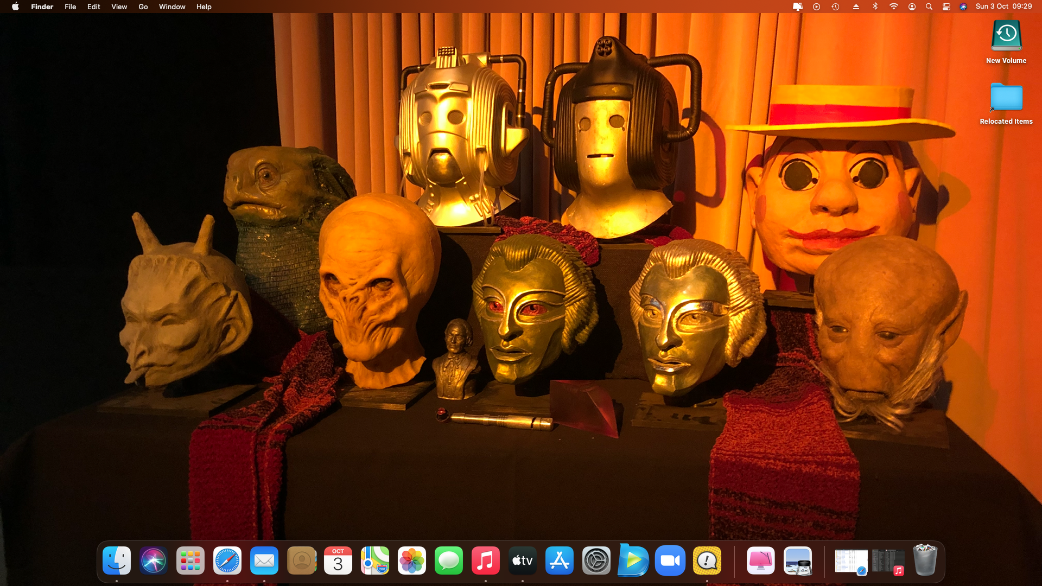
Task: Open Messages from the Dock
Action: coord(449,560)
